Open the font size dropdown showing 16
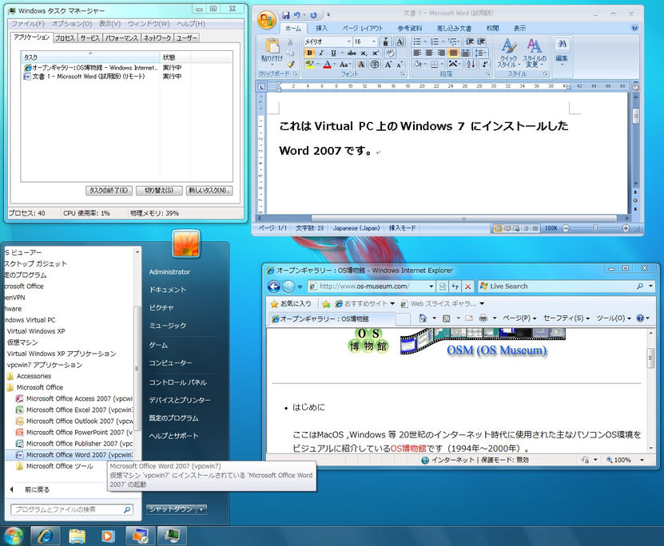 tap(373, 42)
